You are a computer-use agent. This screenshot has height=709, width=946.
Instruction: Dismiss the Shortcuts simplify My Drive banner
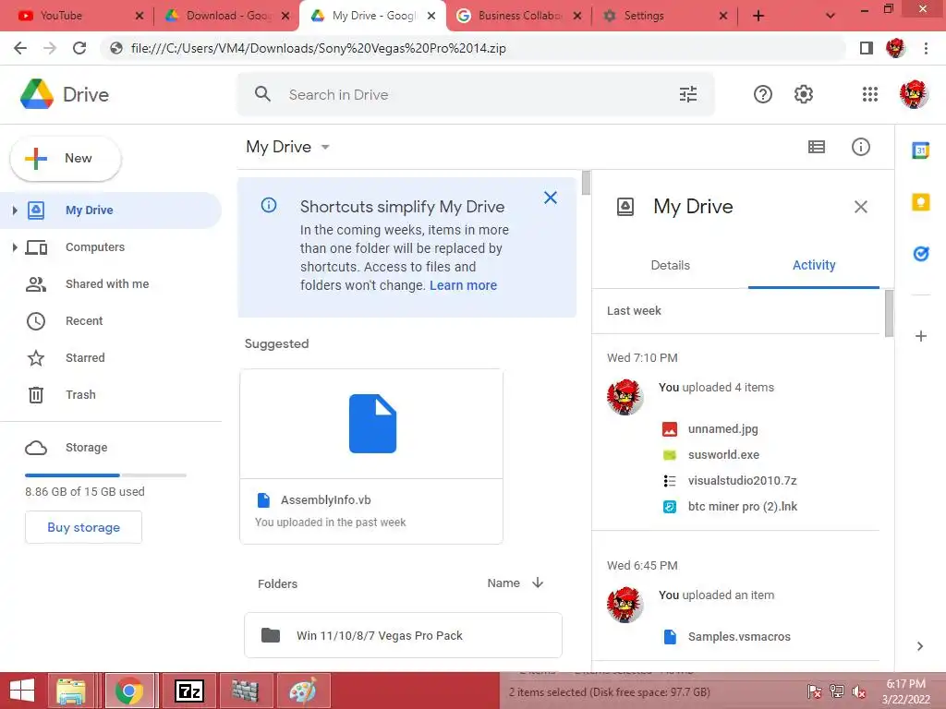click(551, 198)
